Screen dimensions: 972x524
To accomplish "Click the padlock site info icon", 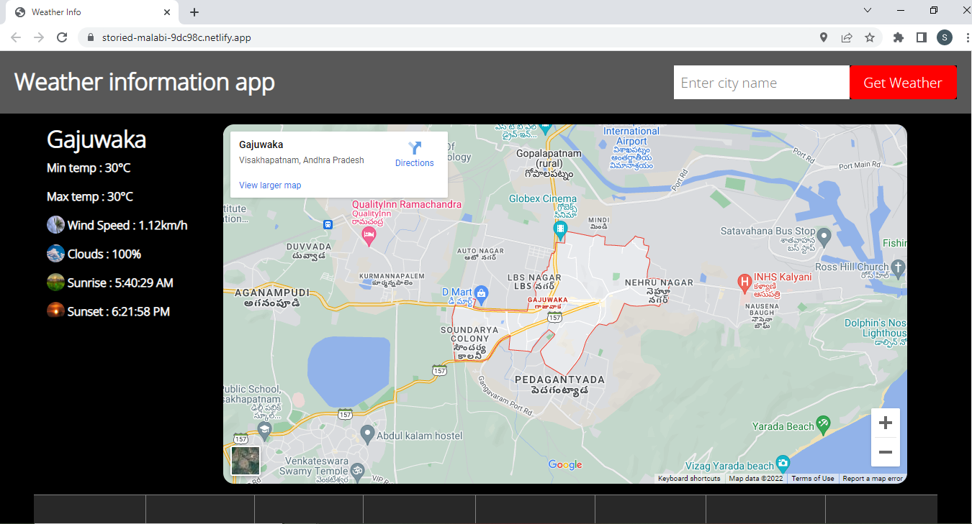I will tap(91, 37).
